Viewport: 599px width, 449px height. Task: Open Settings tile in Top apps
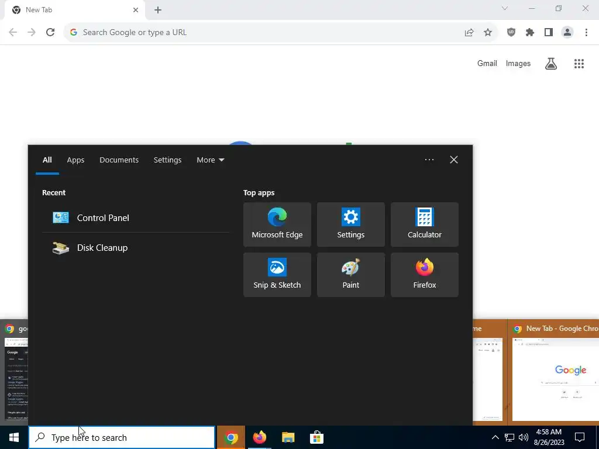351,224
